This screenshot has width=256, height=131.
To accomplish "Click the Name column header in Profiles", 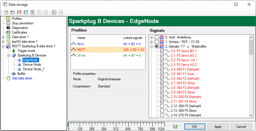I will pos(99,38).
